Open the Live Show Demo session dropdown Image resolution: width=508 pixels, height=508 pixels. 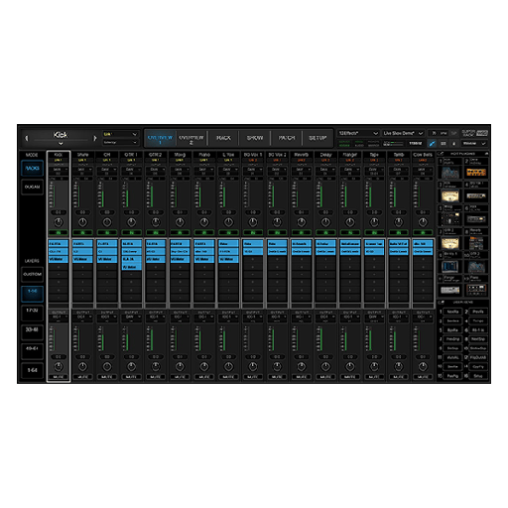coord(403,133)
